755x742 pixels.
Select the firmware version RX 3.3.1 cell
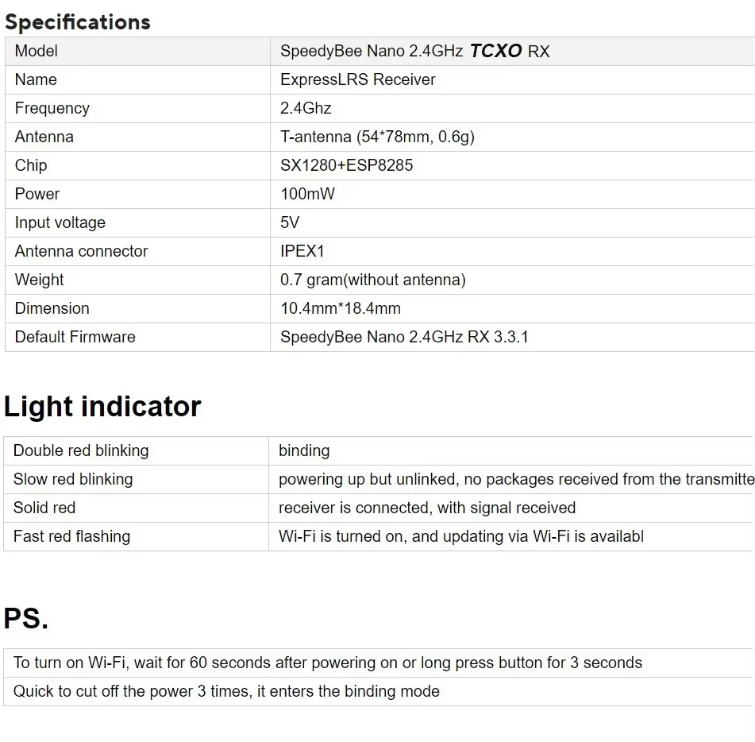[x=404, y=337]
